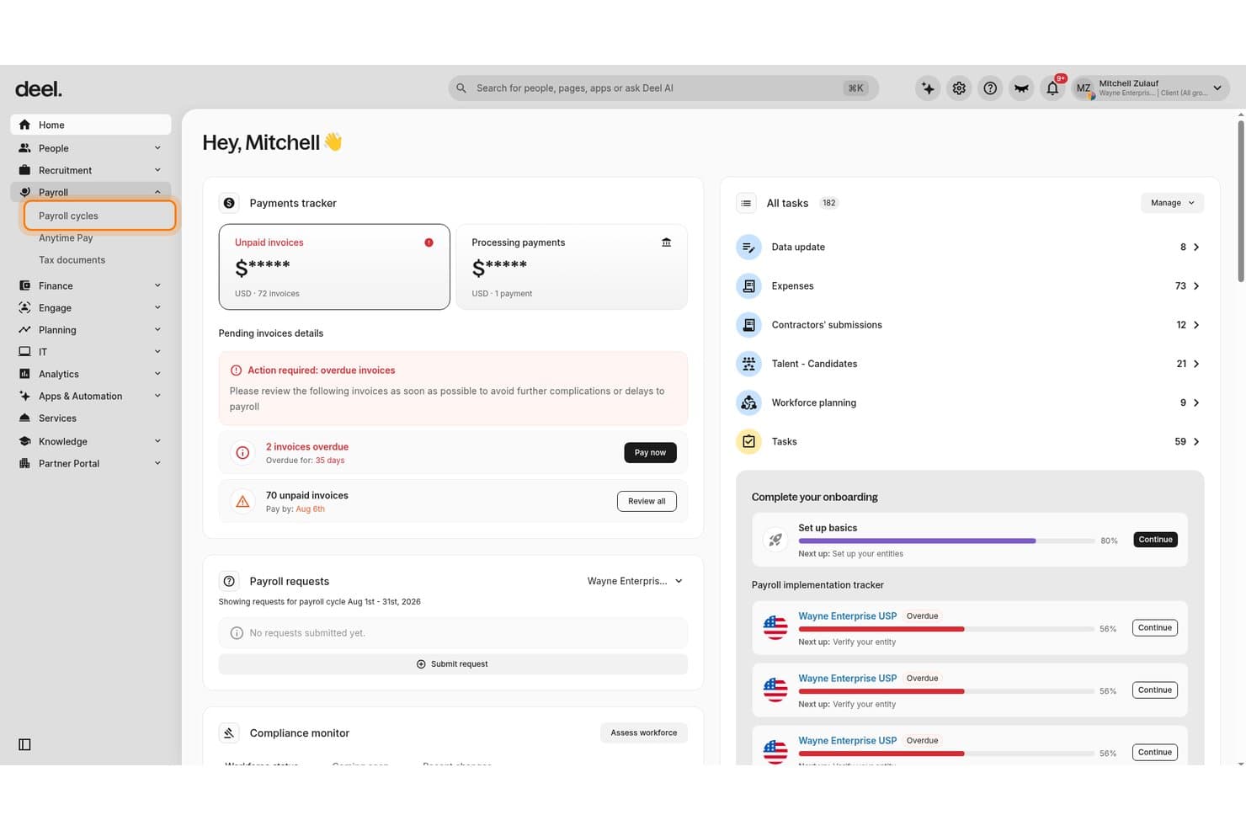This screenshot has height=831, width=1246.
Task: Click the Payroll requests question icon
Action: click(229, 581)
